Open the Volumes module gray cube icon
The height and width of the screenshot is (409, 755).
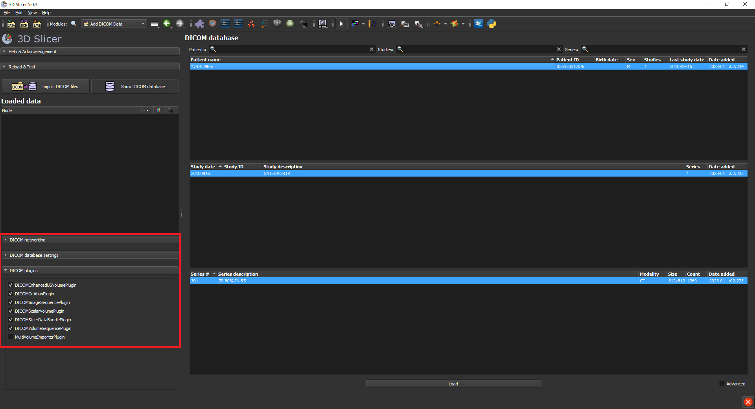click(277, 24)
